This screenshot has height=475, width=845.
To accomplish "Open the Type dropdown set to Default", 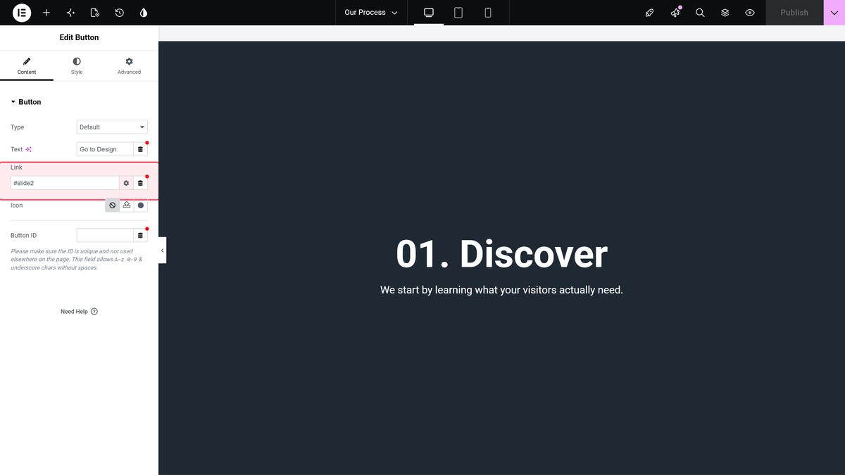I will point(112,127).
